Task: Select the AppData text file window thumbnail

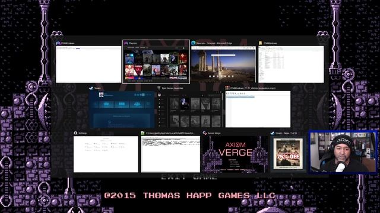Action: [170, 154]
